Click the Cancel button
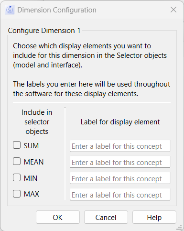184x231 pixels. (x=106, y=217)
